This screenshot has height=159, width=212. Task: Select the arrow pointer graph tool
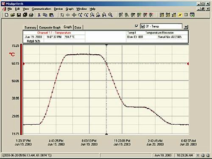point(62,15)
